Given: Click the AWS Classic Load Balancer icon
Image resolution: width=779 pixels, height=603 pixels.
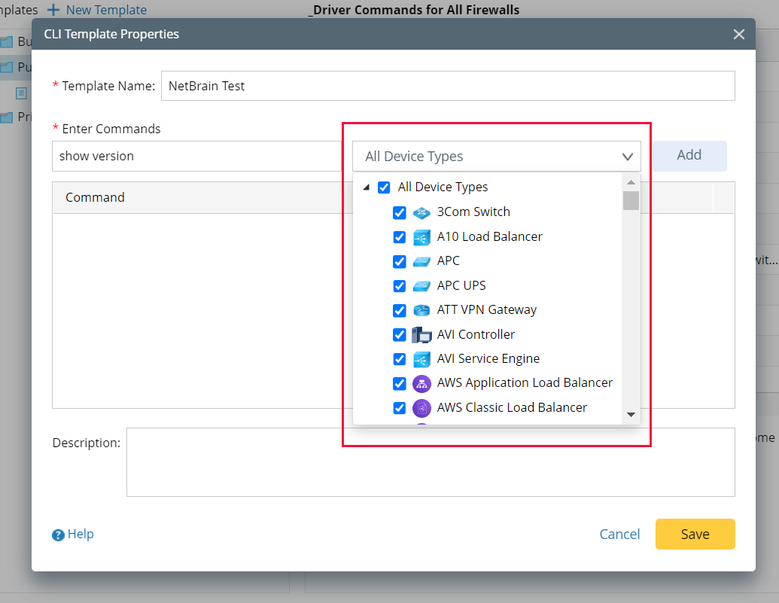Looking at the screenshot, I should [x=421, y=407].
